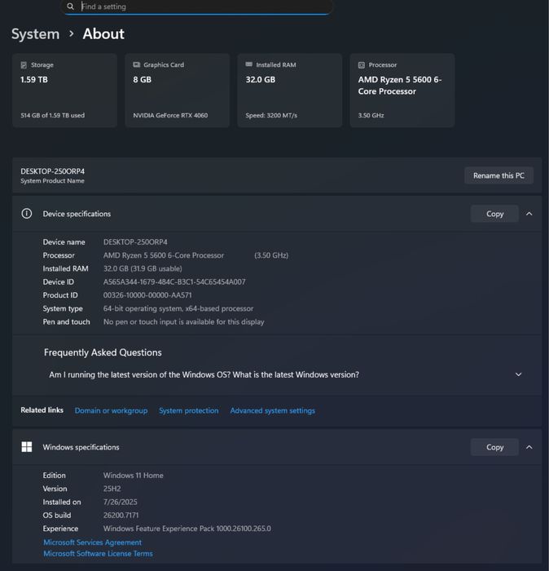Viewport: 549px width, 571px height.
Task: Open Advanced system settings link
Action: pos(273,410)
